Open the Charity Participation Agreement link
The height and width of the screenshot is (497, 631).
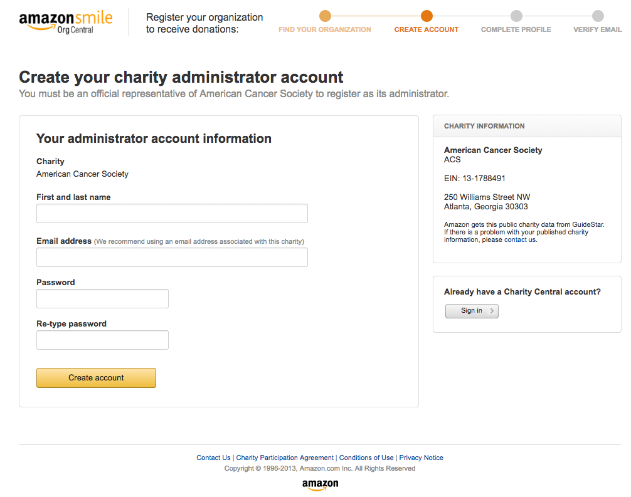[285, 458]
